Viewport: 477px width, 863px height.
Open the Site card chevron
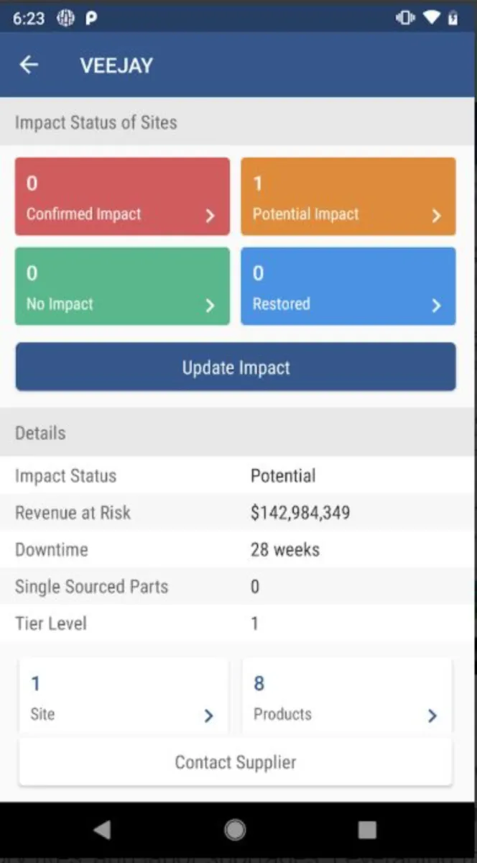[x=208, y=716]
